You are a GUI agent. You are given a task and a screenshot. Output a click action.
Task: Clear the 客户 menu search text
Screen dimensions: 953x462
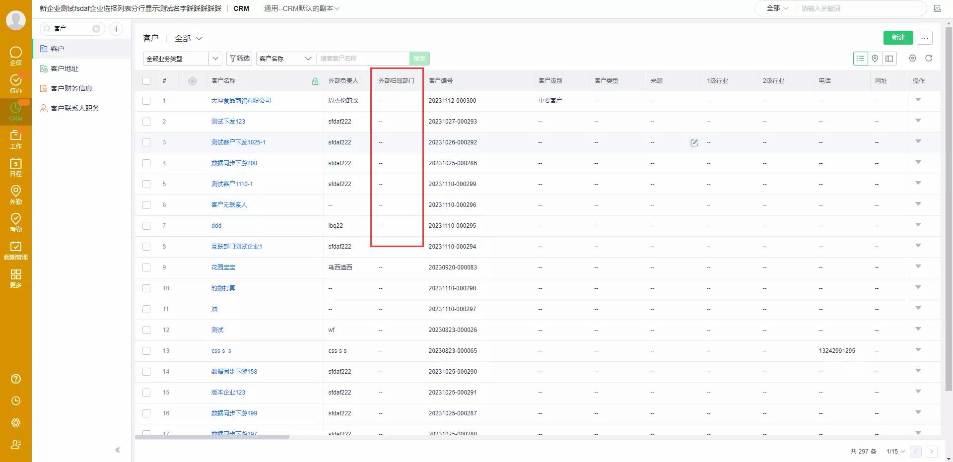(x=96, y=29)
